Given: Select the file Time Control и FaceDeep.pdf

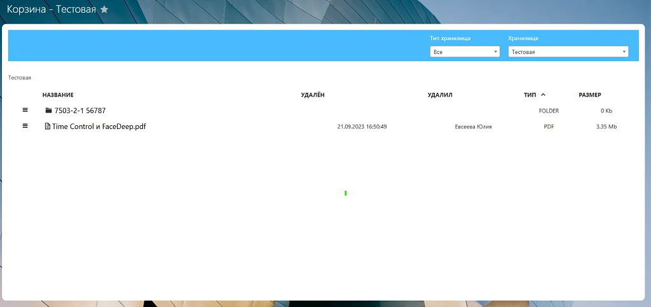Looking at the screenshot, I should [99, 126].
